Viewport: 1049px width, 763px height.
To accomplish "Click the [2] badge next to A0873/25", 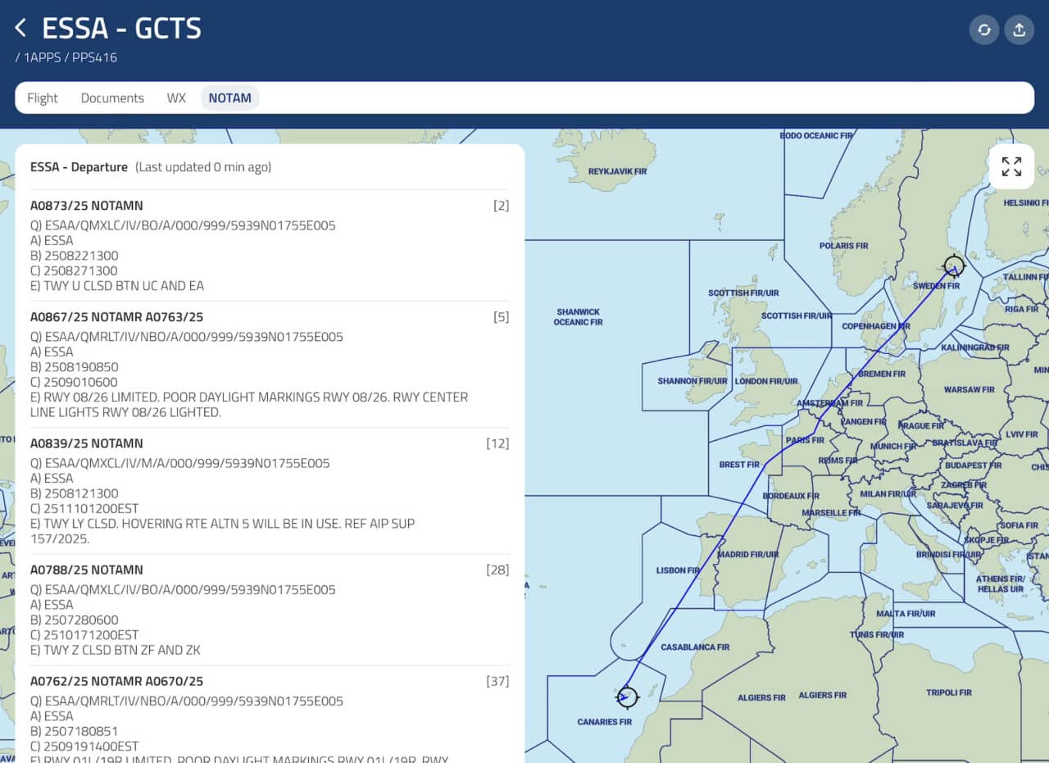I will (500, 206).
